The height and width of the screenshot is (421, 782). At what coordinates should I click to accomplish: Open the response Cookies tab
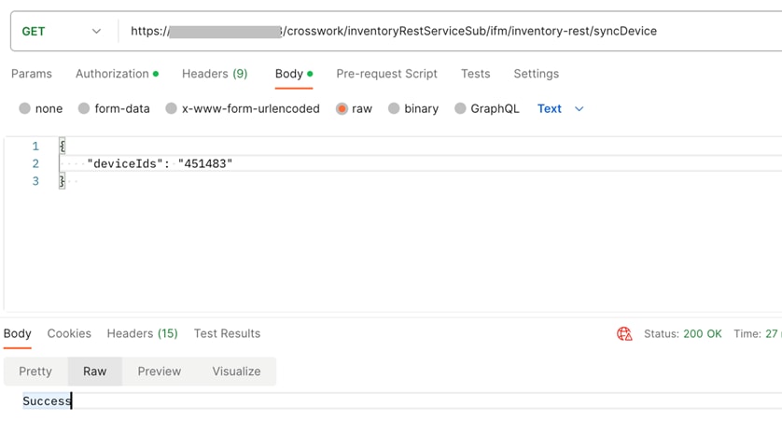click(69, 333)
